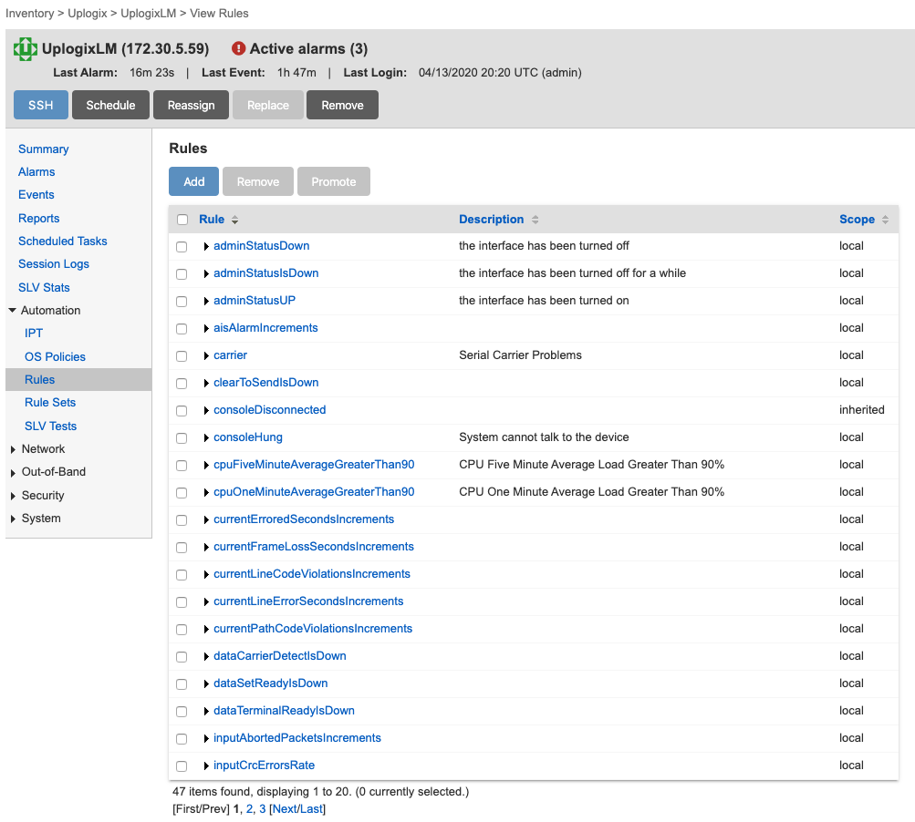915x822 pixels.
Task: Expand the cpuFiveMinuteAverageGreaterThan90 rule triangle
Action: (x=206, y=465)
